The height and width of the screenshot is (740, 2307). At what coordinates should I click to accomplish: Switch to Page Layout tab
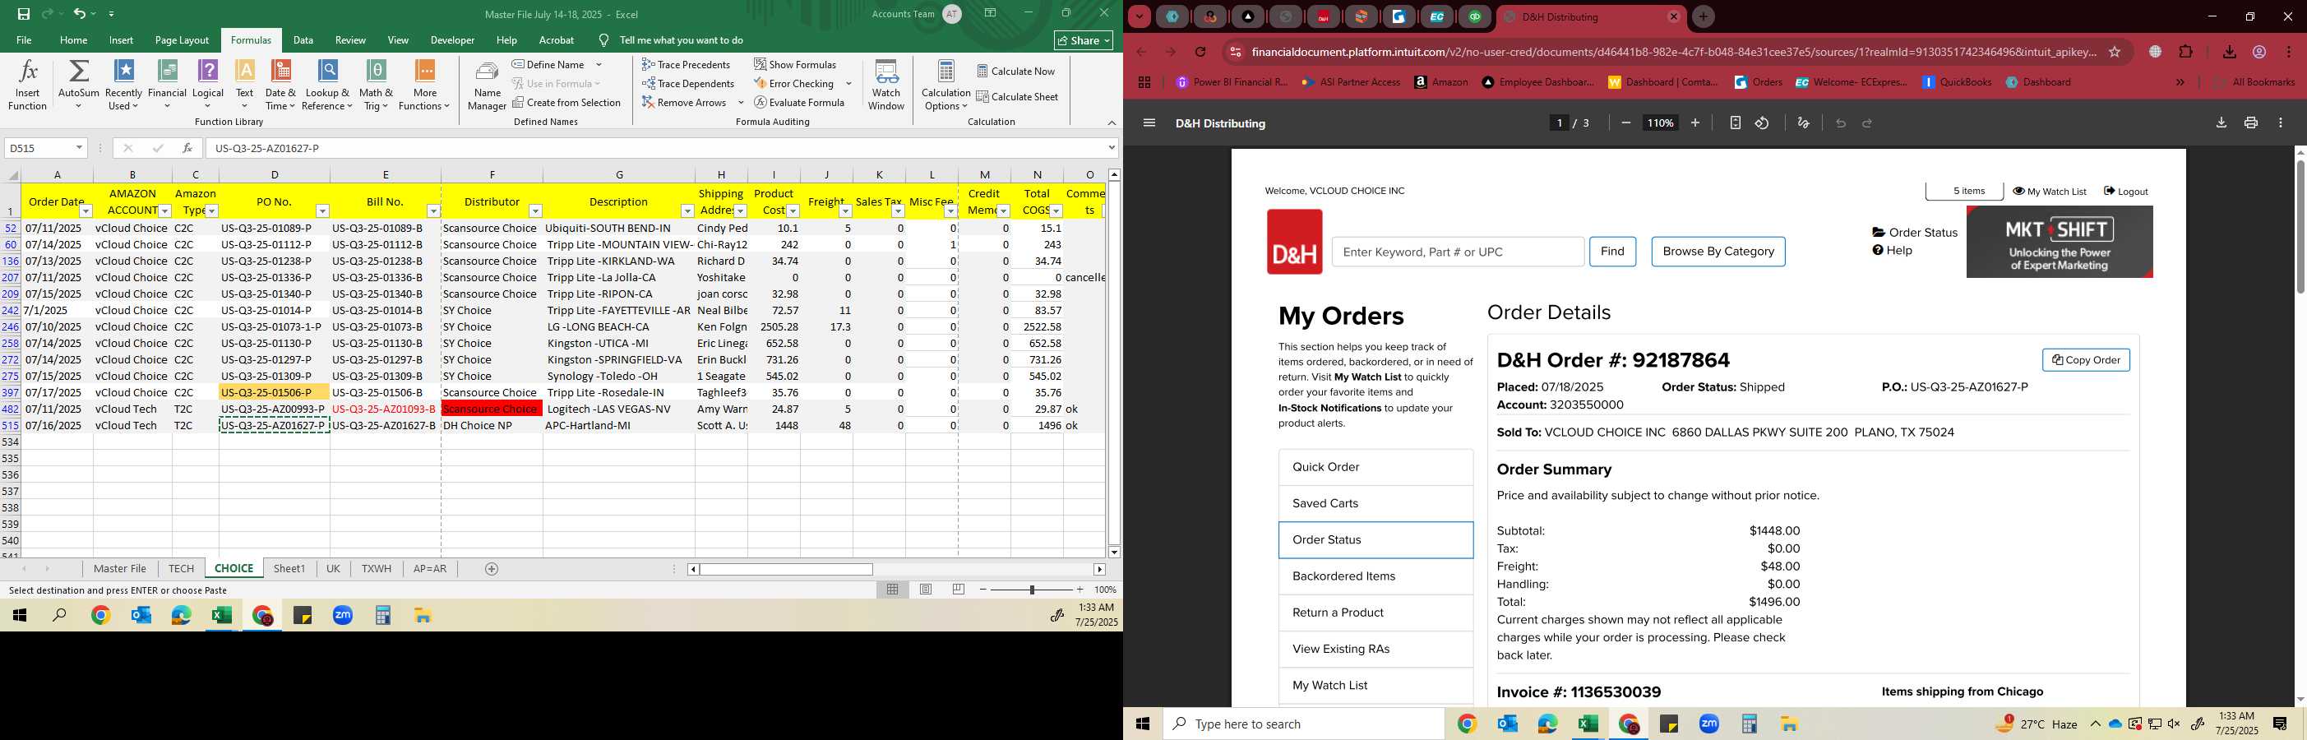(x=182, y=40)
